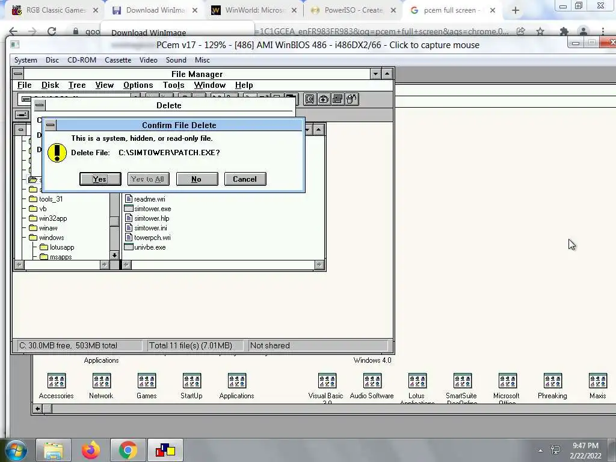Click the tree pane scroll-down arrow
This screenshot has width=616, height=462.
point(114,255)
